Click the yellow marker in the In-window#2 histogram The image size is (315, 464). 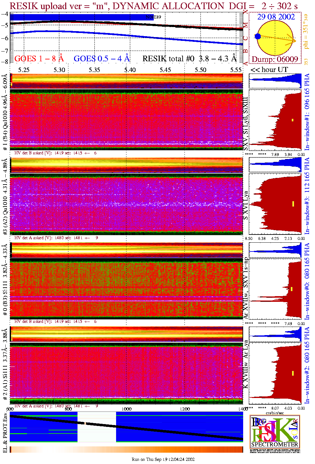coord(293,373)
